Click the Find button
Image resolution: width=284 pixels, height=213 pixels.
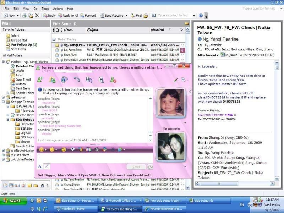pyautogui.click(x=136, y=16)
